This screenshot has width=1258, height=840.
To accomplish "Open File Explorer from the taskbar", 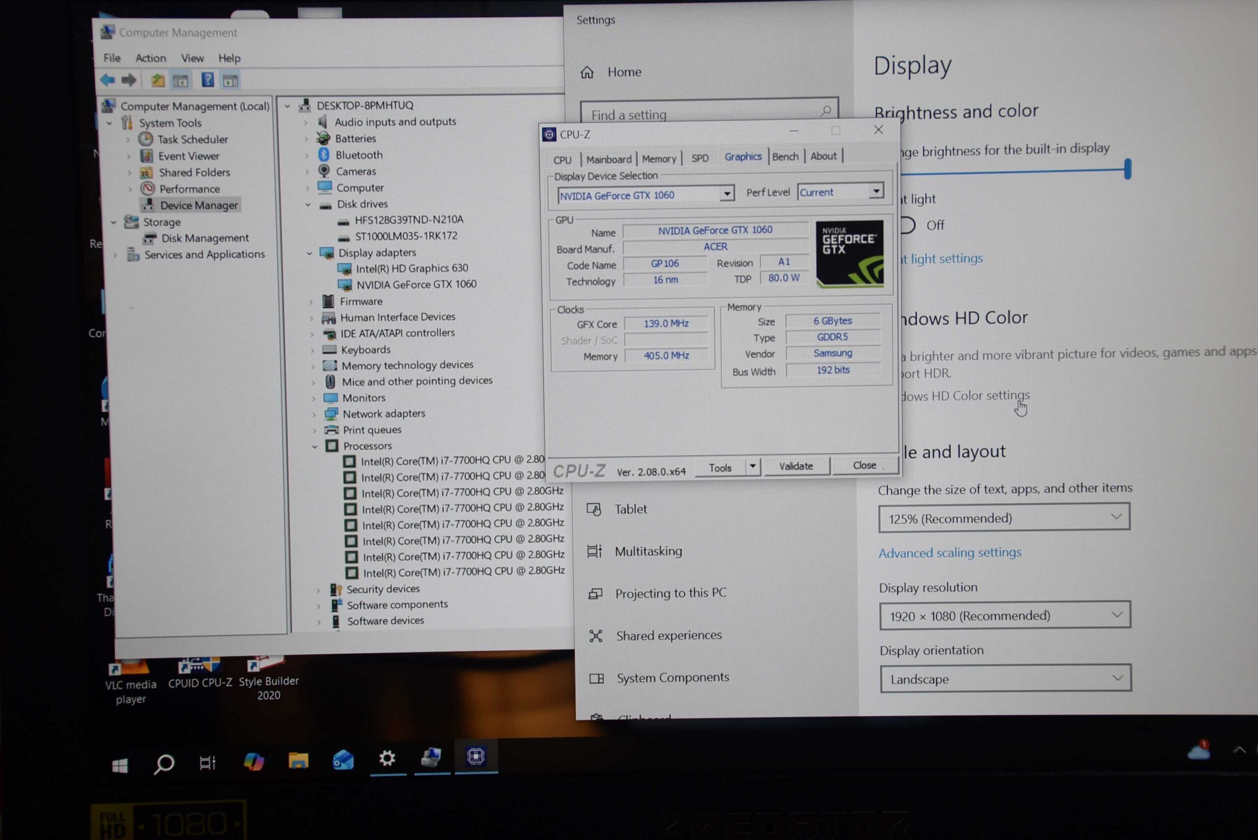I will pos(298,761).
